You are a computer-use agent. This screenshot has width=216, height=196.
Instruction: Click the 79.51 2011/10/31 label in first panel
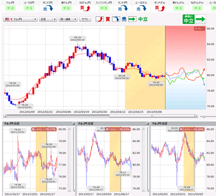(x=18, y=131)
